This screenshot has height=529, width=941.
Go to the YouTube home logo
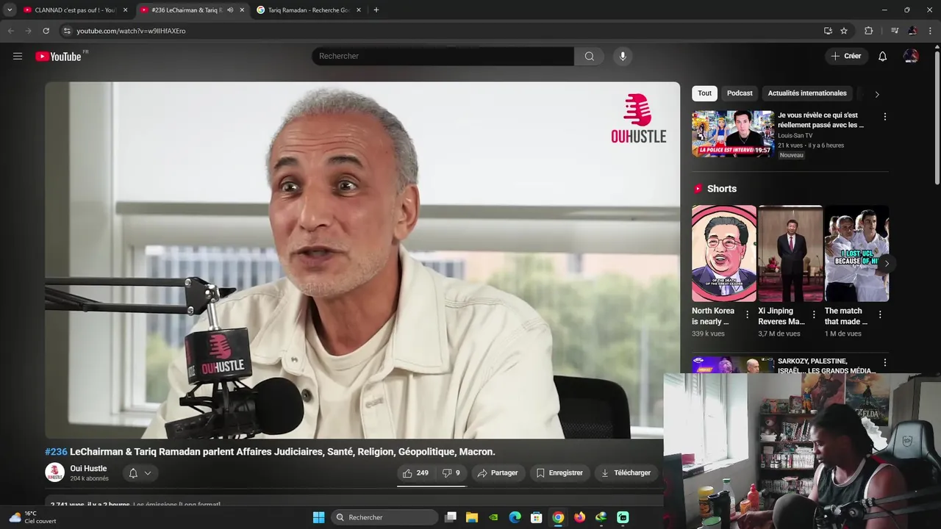pyautogui.click(x=58, y=57)
